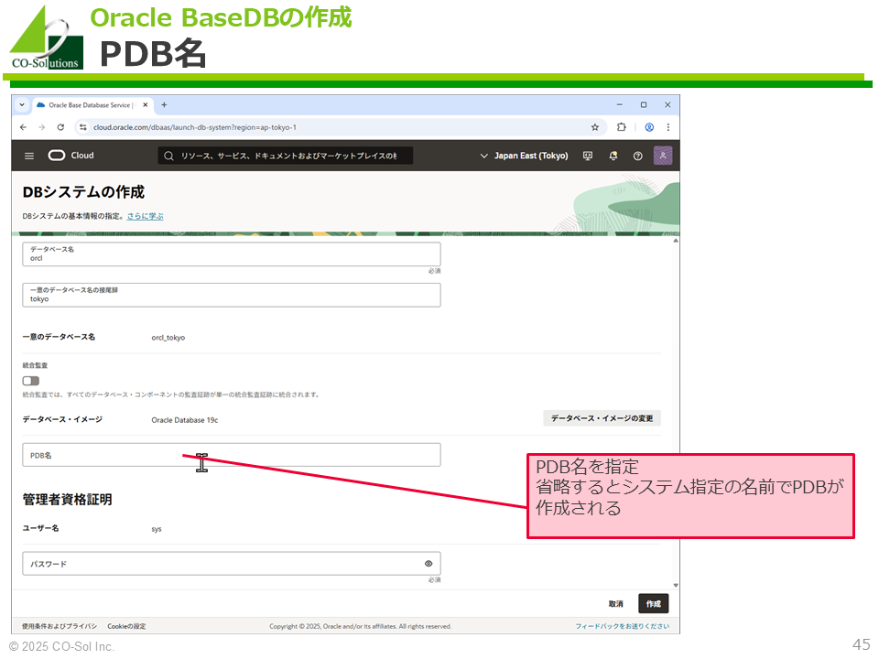Minimize the browser window
This screenshot has width=879, height=659.
click(x=620, y=104)
